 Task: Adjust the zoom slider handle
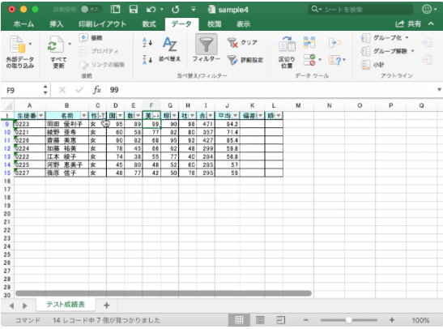tap(348, 320)
